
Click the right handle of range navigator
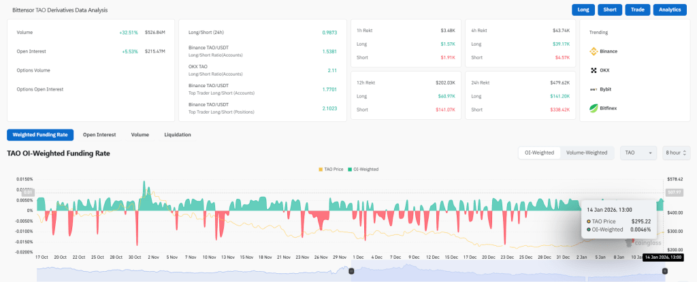click(x=665, y=271)
